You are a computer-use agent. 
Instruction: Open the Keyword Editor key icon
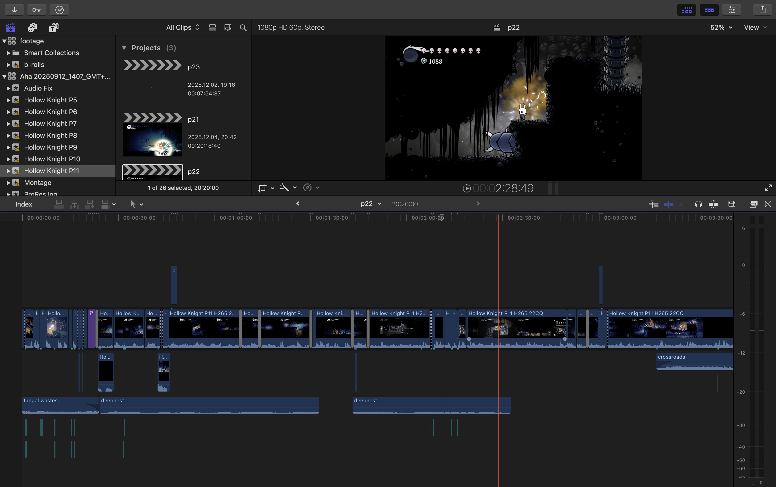pyautogui.click(x=37, y=9)
